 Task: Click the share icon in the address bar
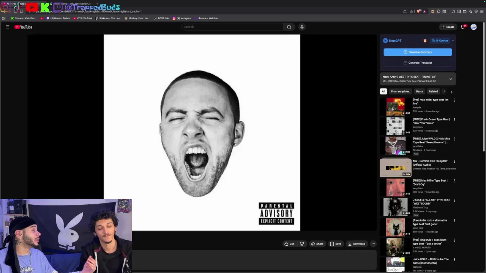tap(411, 11)
